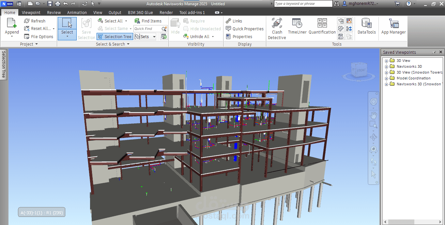Open the Quantification tool

pos(322,26)
